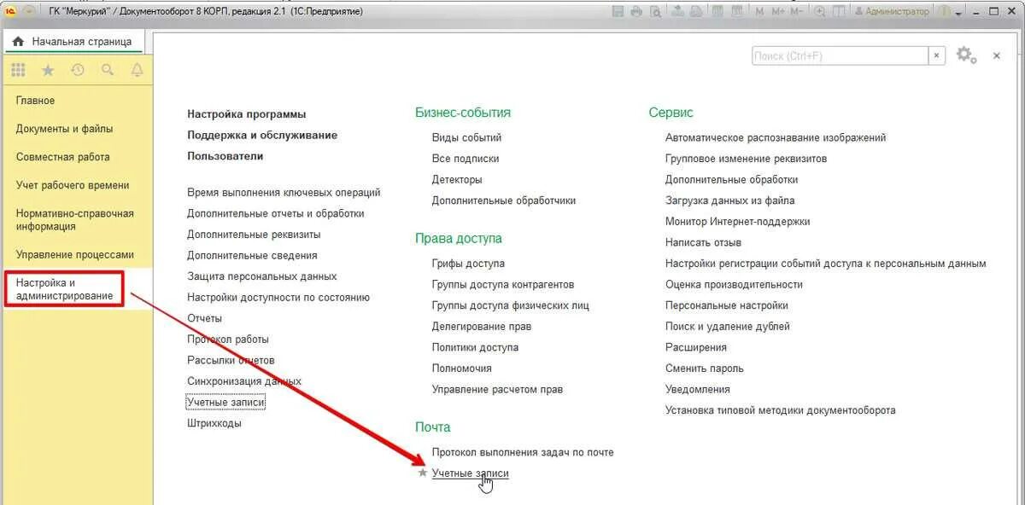Open Настройки доступности по состоянию
1025x505 pixels.
278,298
